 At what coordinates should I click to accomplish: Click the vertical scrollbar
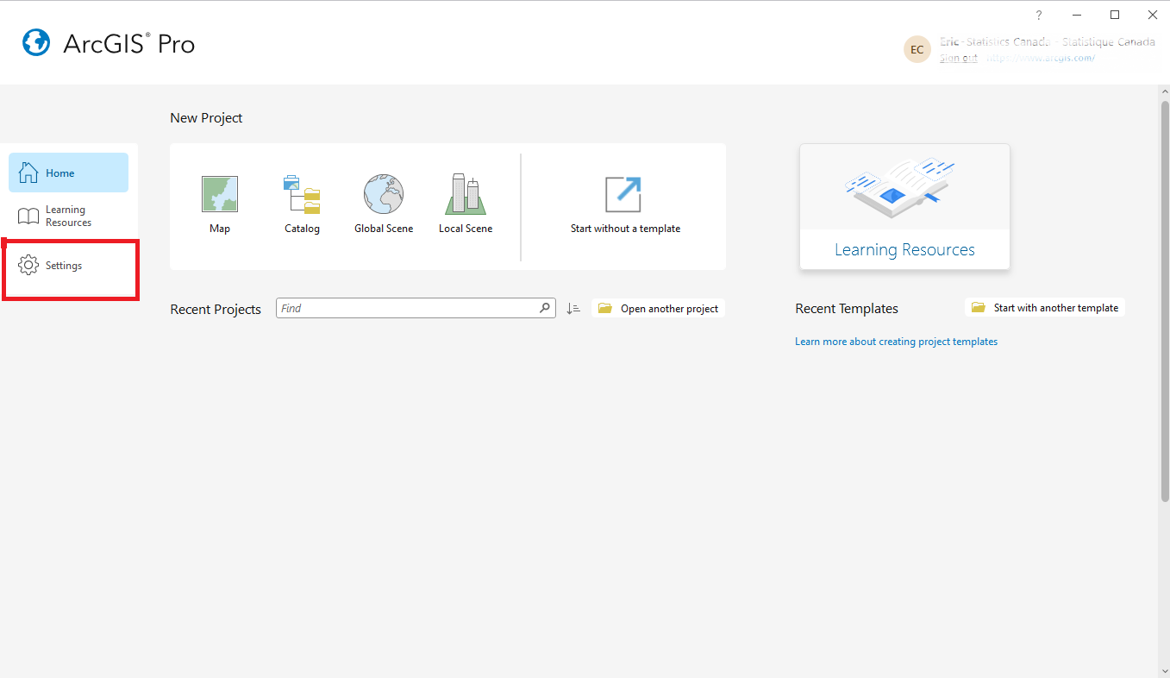(1164, 302)
